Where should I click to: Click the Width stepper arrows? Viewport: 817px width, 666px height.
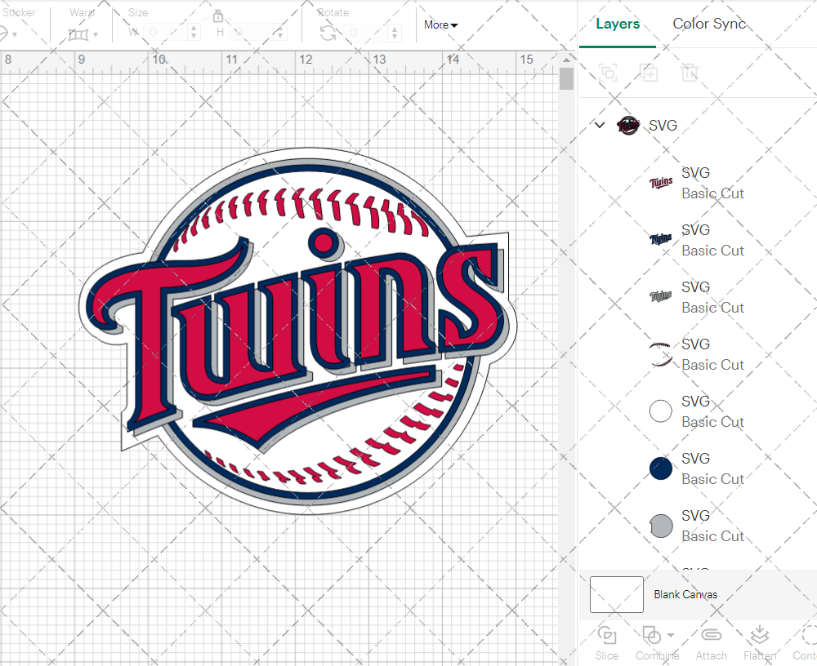[x=194, y=33]
